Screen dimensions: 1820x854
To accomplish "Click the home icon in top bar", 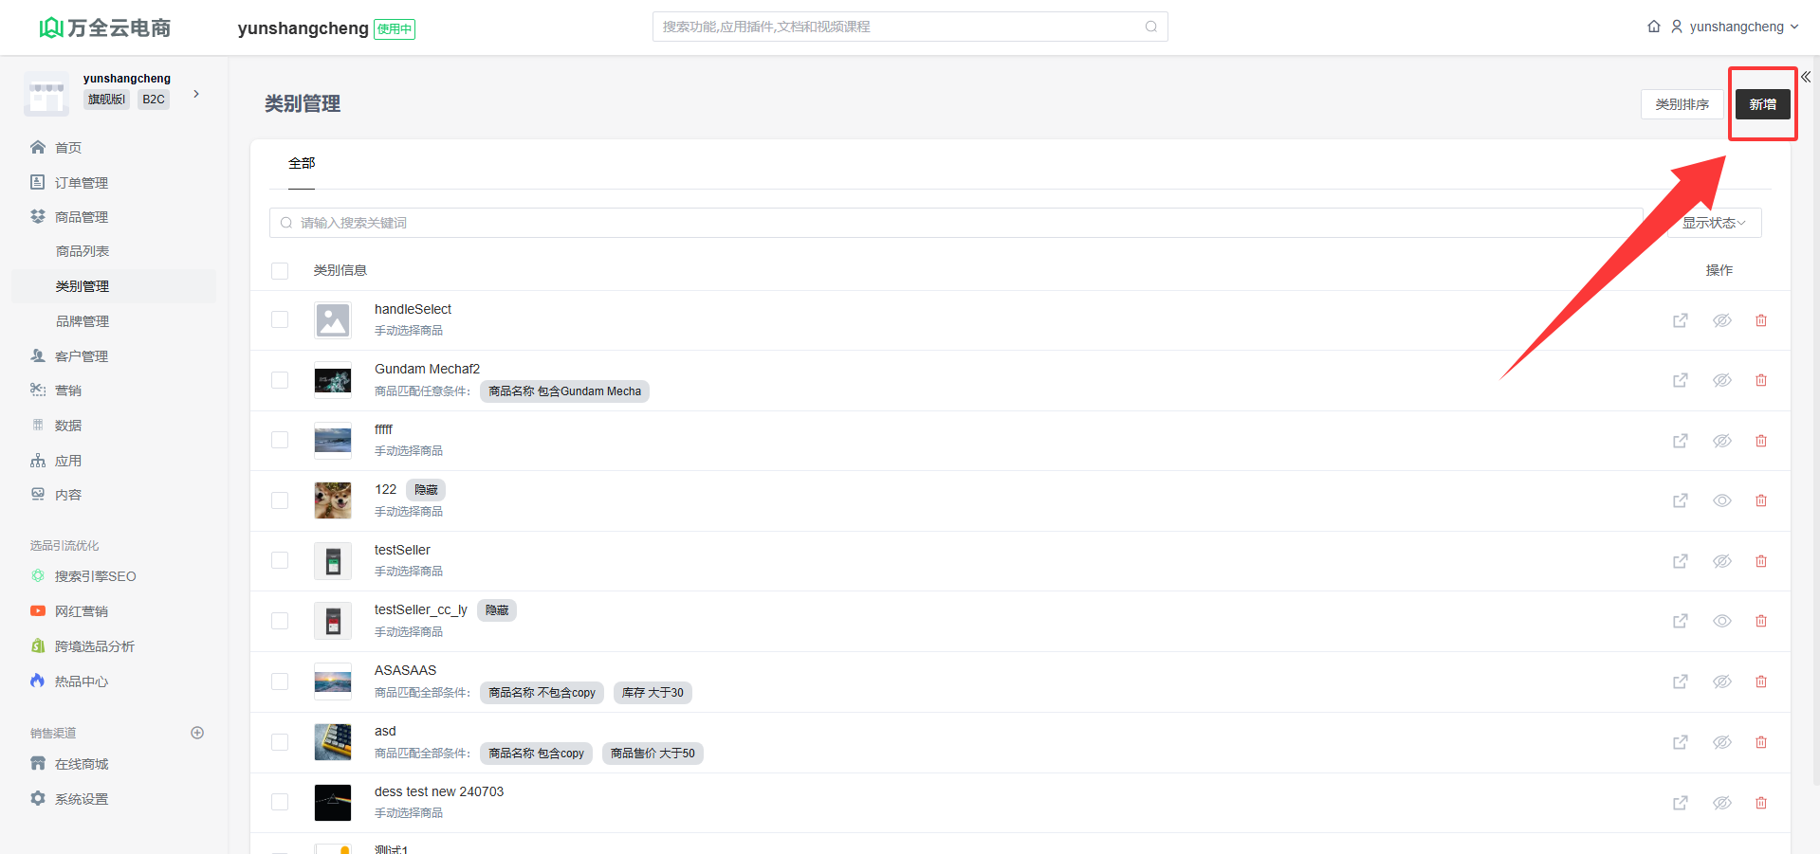I will click(x=1653, y=27).
